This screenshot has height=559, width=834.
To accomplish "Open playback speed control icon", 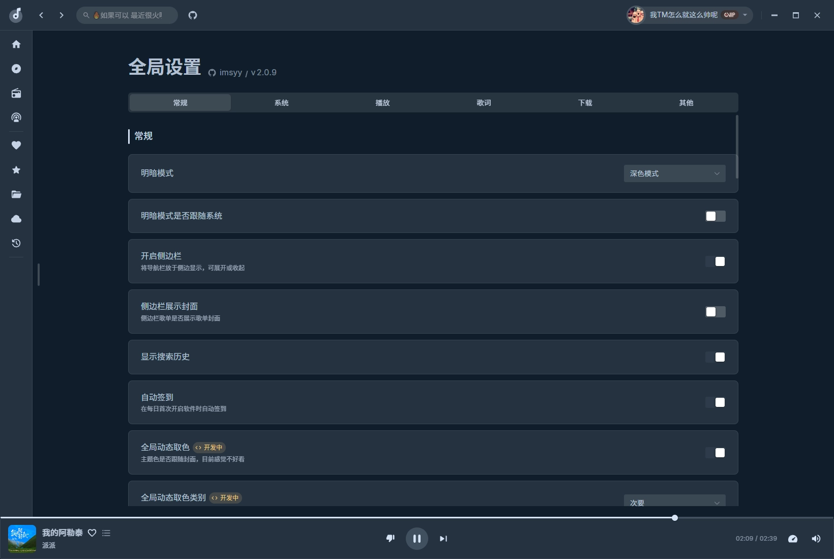I will [x=792, y=539].
